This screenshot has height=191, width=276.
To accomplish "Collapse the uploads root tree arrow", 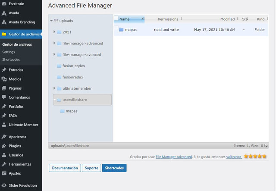I will click(51, 21).
